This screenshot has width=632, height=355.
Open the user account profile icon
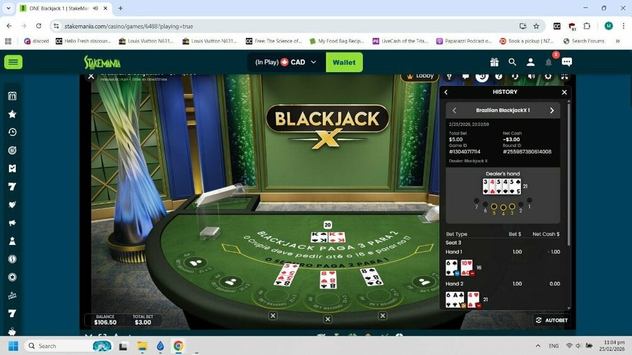click(531, 62)
